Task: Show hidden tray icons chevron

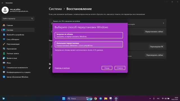Action: [x=150, y=98]
